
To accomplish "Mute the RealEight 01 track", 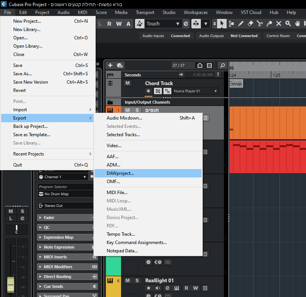I will coord(127,281).
